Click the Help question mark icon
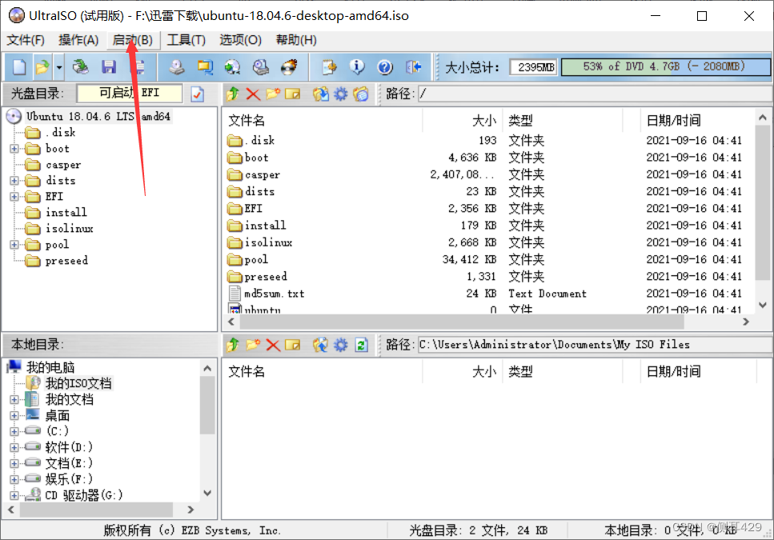 [385, 67]
